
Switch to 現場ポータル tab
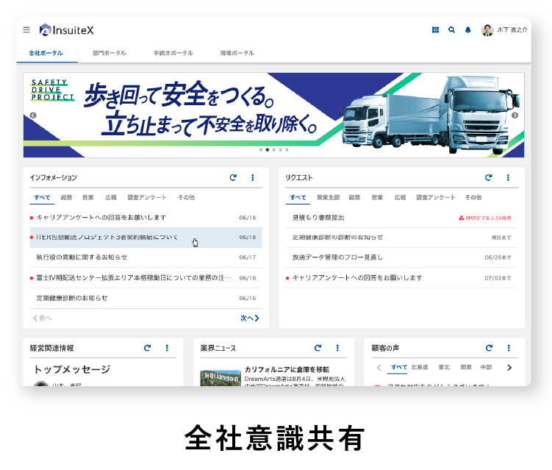[x=237, y=53]
